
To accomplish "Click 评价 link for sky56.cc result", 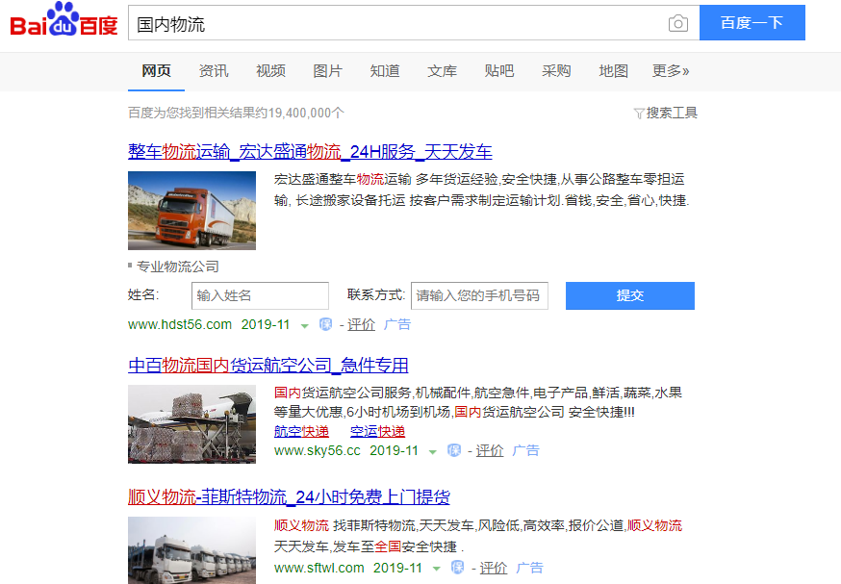I will [490, 450].
